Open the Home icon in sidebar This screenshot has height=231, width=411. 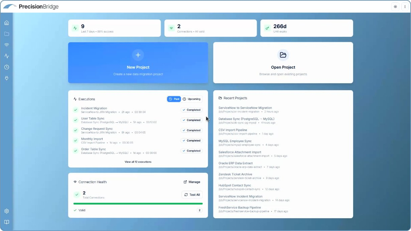pyautogui.click(x=7, y=23)
